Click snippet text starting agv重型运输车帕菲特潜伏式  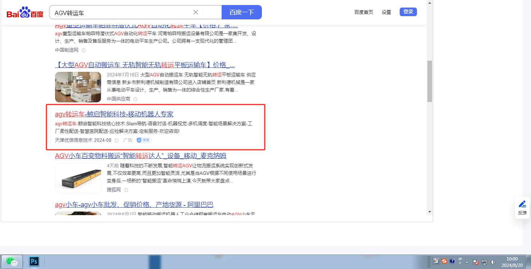pos(155,37)
